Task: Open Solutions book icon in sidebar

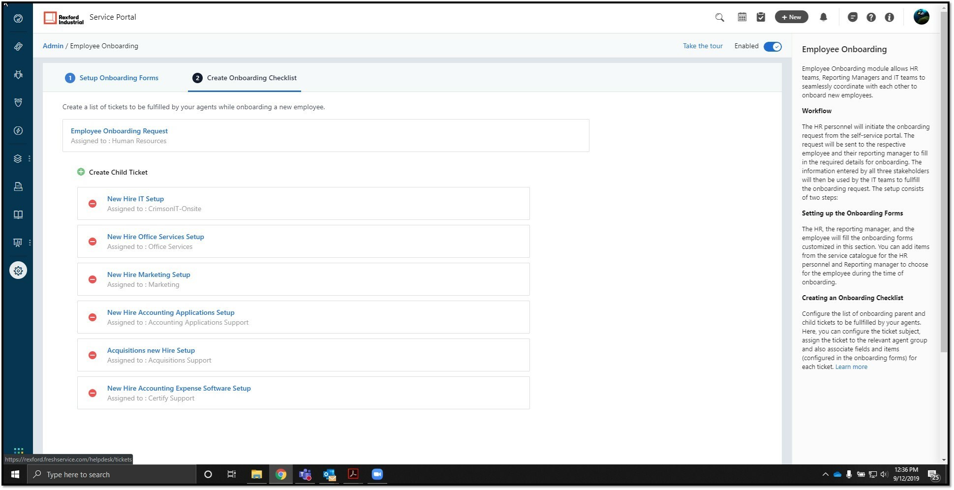Action: (18, 214)
